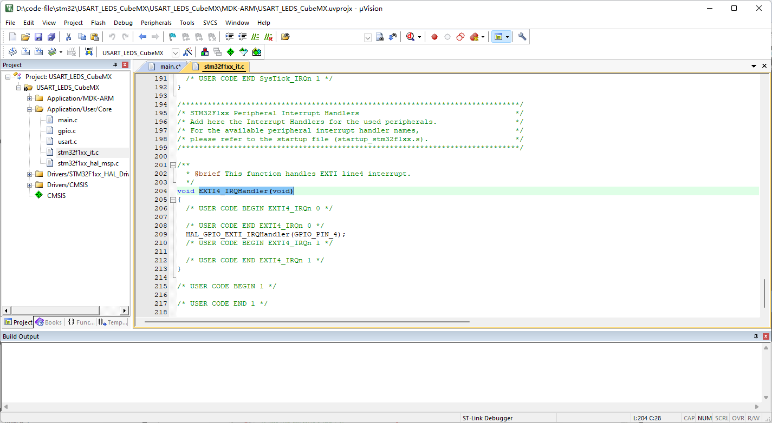This screenshot has width=772, height=423.
Task: Click the Cut scissors icon
Action: pos(69,37)
